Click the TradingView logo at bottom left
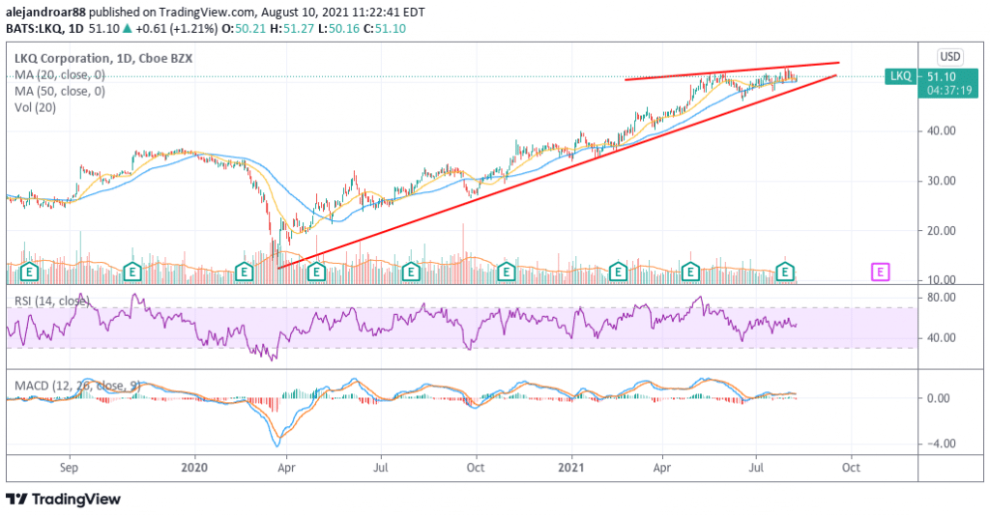 tap(63, 500)
